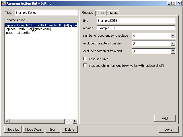Screen dimensions: 183x137
Task: Click Delete button below actions list
Action: (x=69, y=129)
